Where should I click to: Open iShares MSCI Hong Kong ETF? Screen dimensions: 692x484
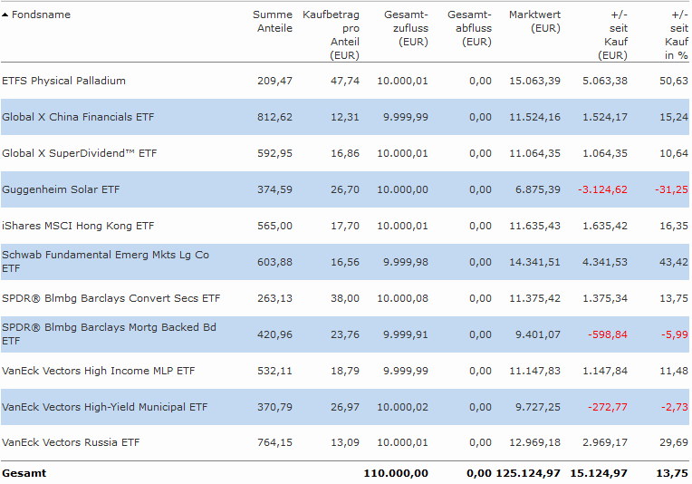coord(78,226)
